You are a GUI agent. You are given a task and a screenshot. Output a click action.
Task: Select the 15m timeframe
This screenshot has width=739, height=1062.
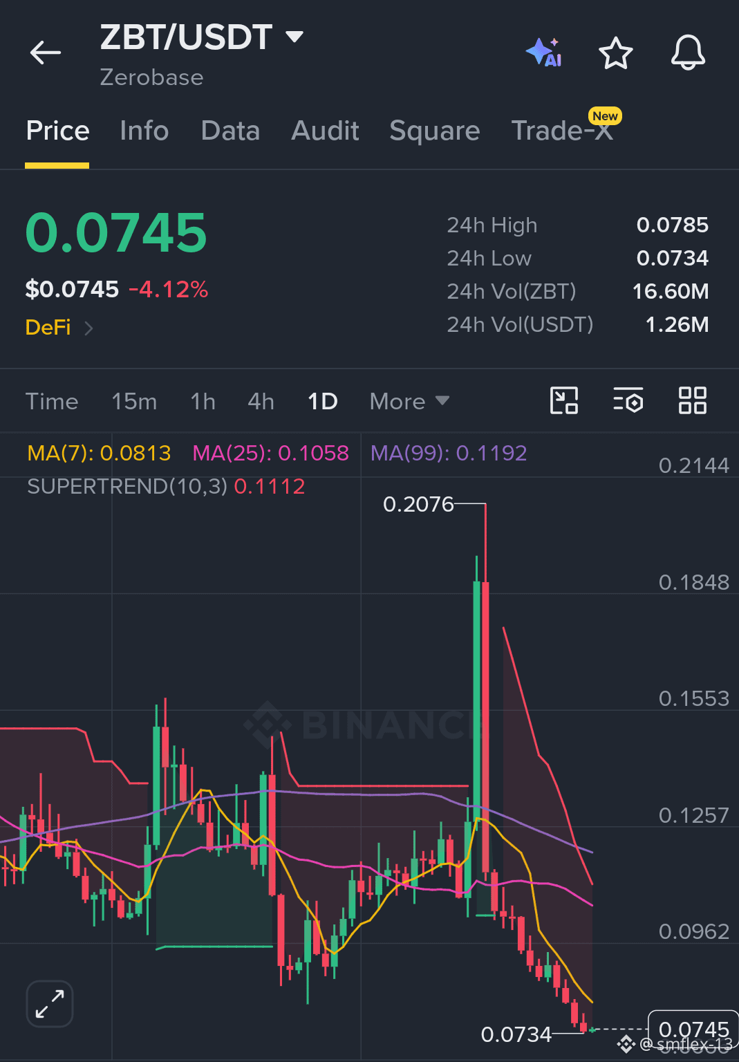tap(134, 401)
